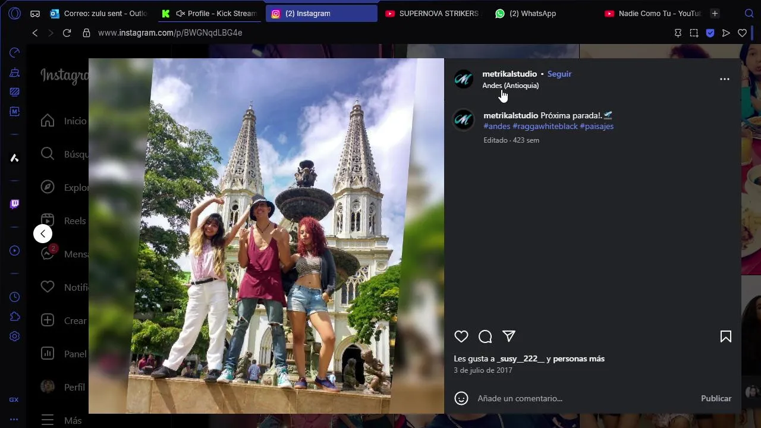Open Aria AI icon in browser sidebar

click(x=15, y=158)
